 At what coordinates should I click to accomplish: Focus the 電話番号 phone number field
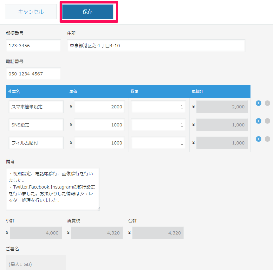tap(33, 74)
